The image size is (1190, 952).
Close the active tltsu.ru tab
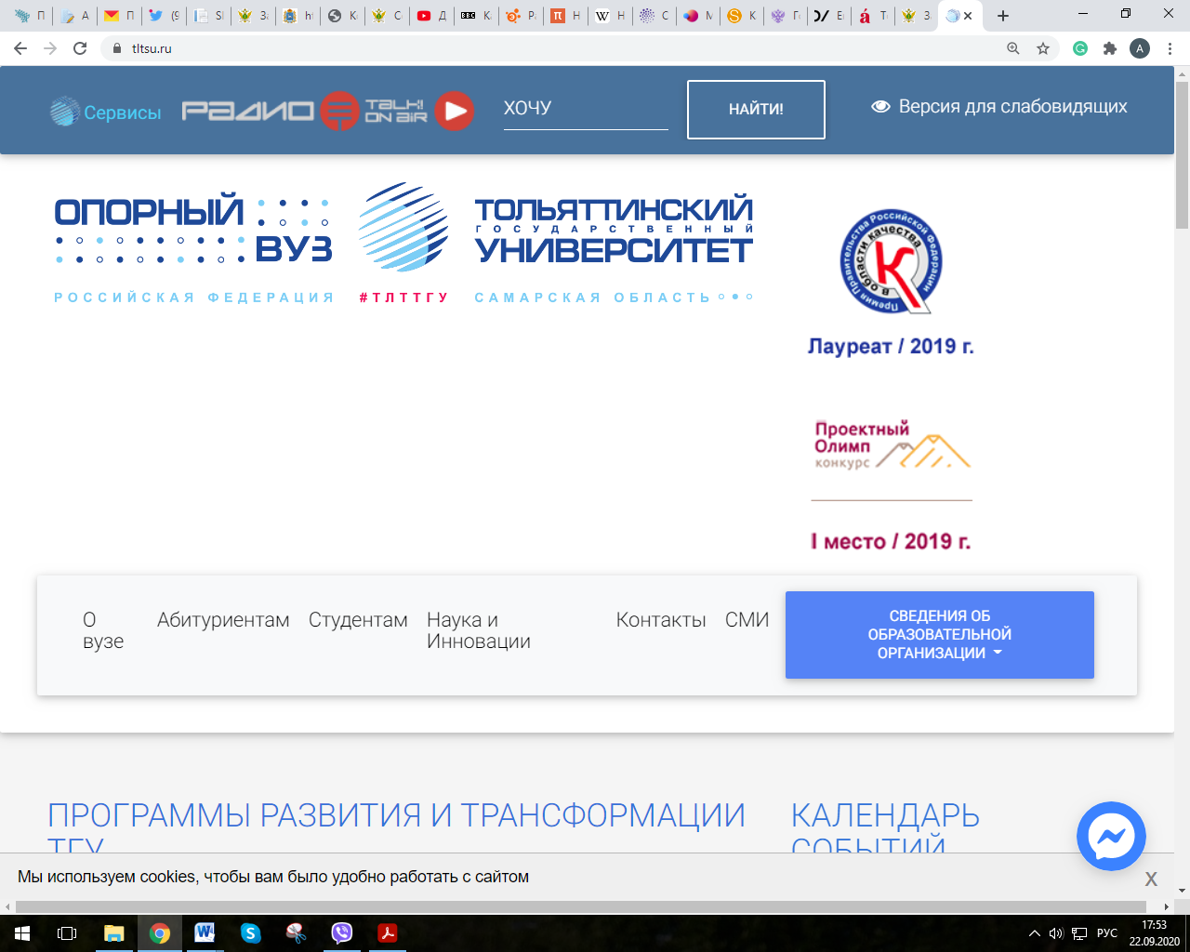968,16
